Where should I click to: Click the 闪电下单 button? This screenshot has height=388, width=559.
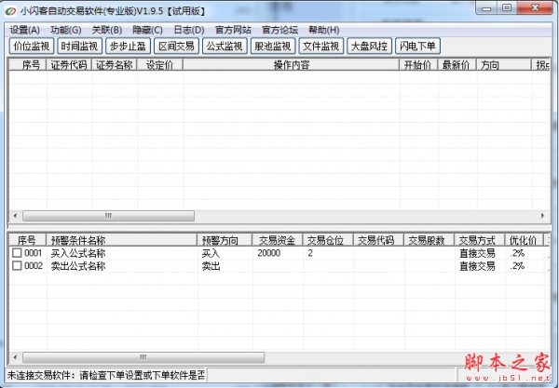click(x=417, y=46)
